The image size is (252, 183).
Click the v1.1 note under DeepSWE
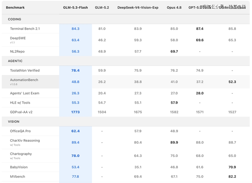[12, 42]
